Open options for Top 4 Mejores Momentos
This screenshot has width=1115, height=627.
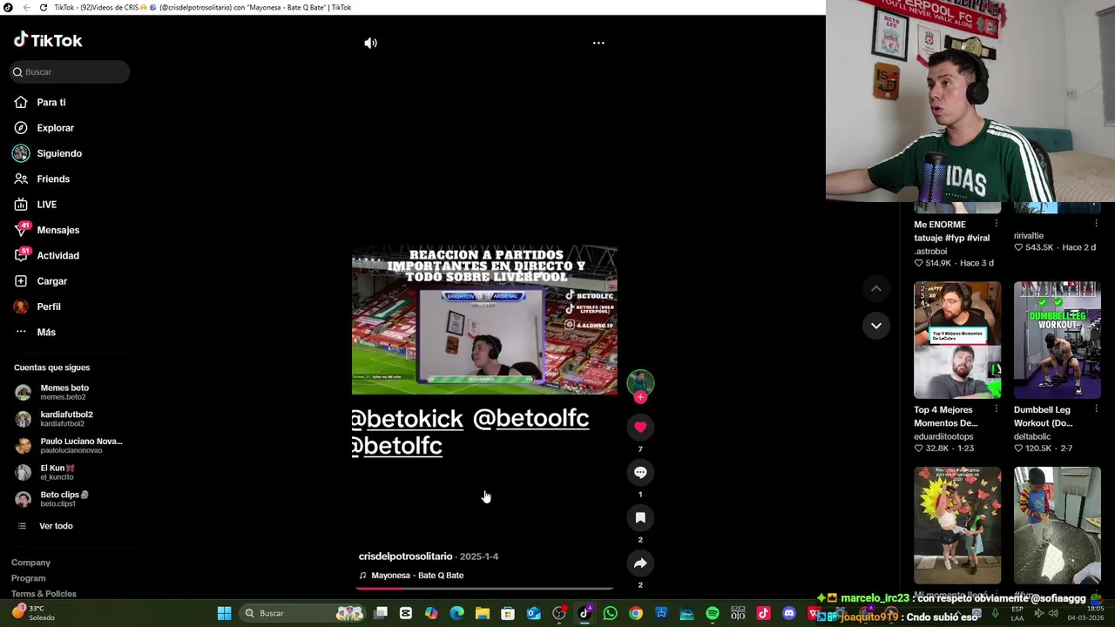click(996, 409)
